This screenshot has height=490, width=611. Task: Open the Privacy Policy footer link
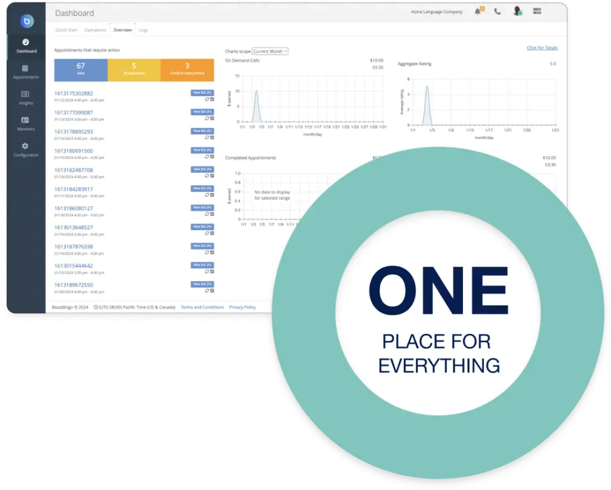[x=242, y=307]
